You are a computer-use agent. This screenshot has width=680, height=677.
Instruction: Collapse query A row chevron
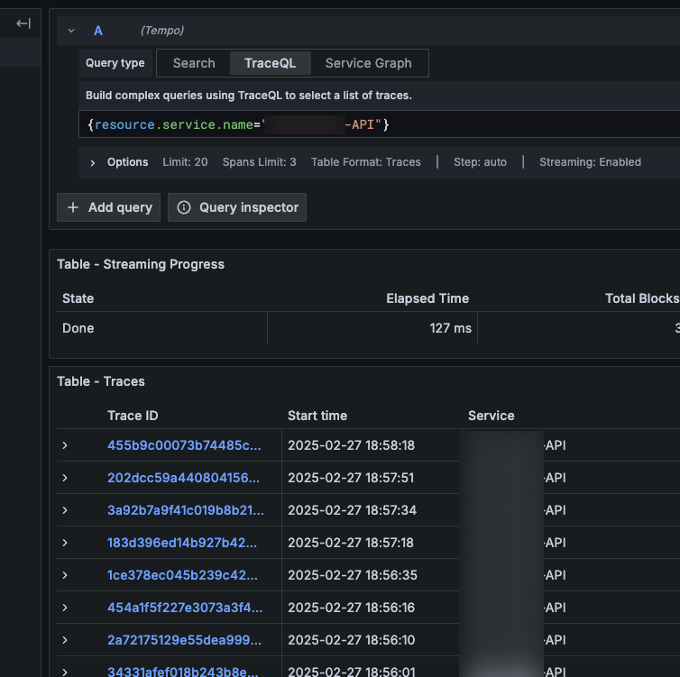point(71,31)
